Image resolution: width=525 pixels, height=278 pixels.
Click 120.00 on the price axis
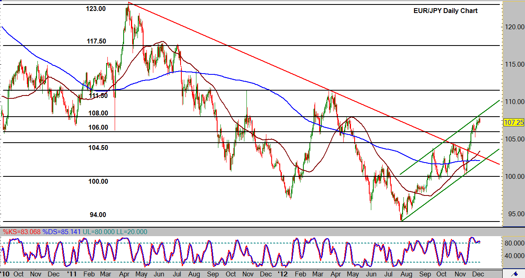(x=514, y=27)
